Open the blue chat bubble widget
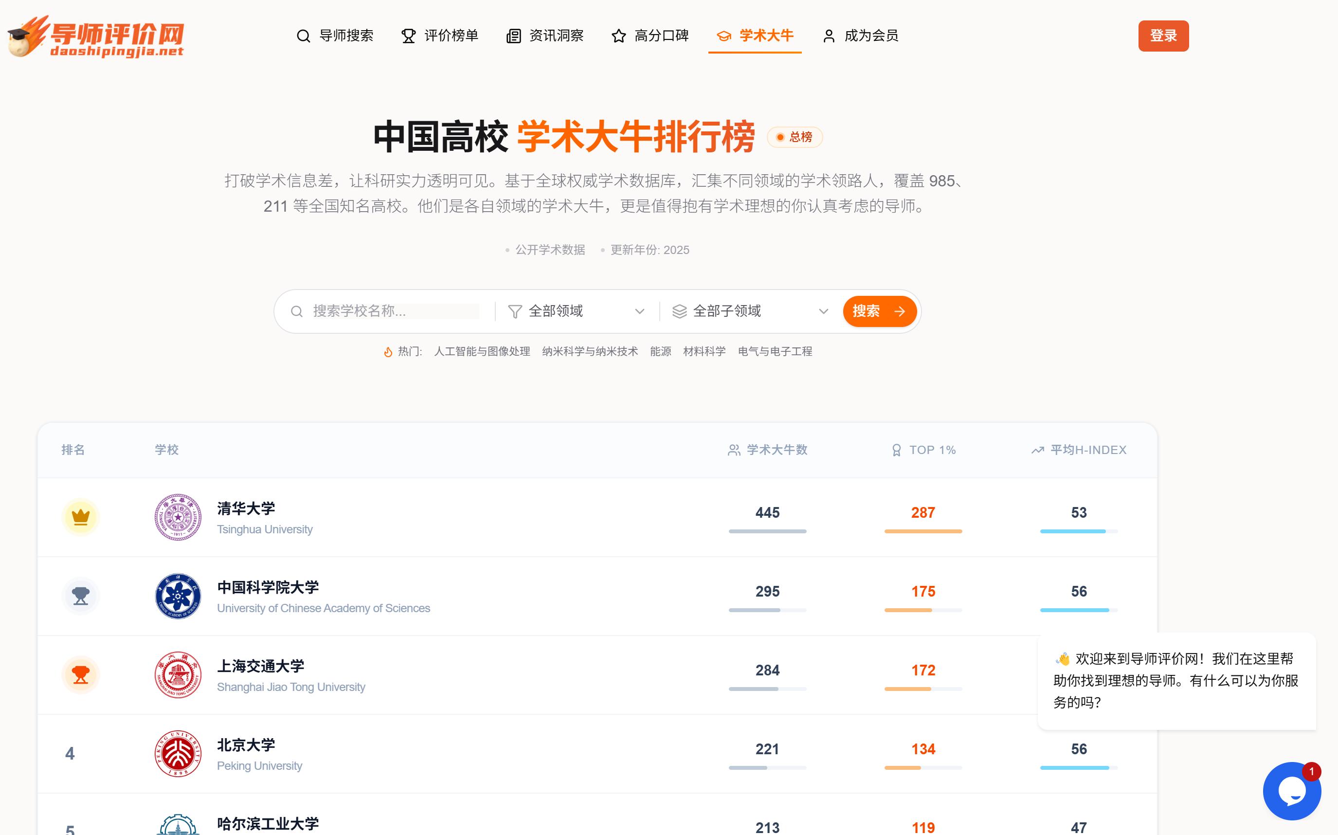 [1292, 791]
